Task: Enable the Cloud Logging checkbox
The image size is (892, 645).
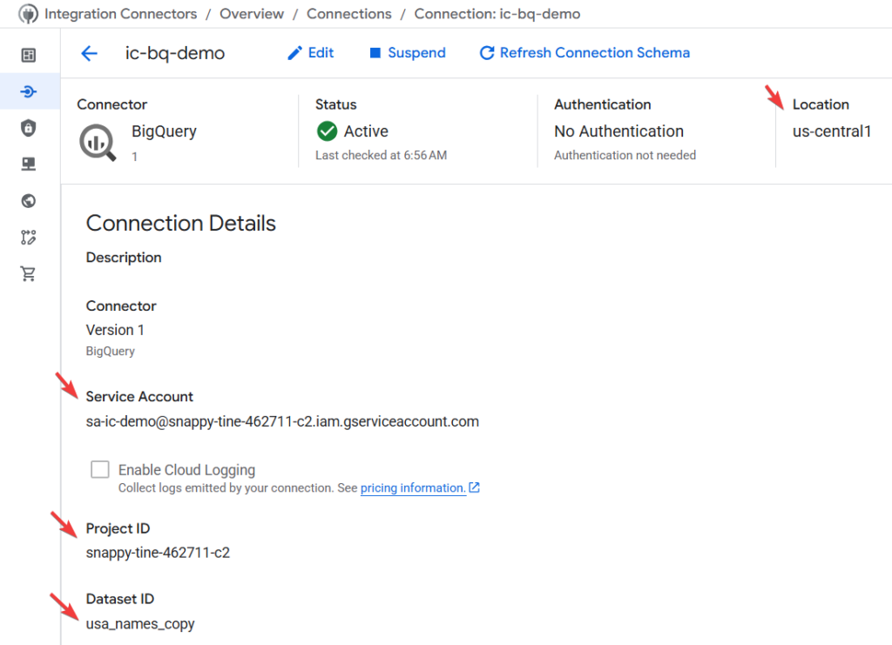Action: (x=100, y=470)
